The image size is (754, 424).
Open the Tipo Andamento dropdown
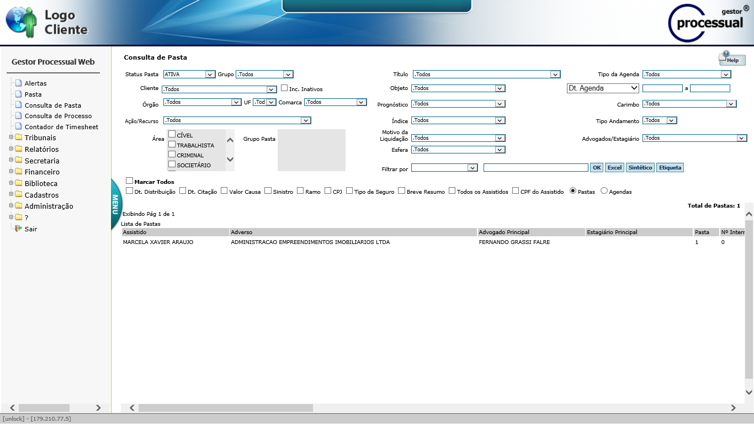pyautogui.click(x=660, y=120)
